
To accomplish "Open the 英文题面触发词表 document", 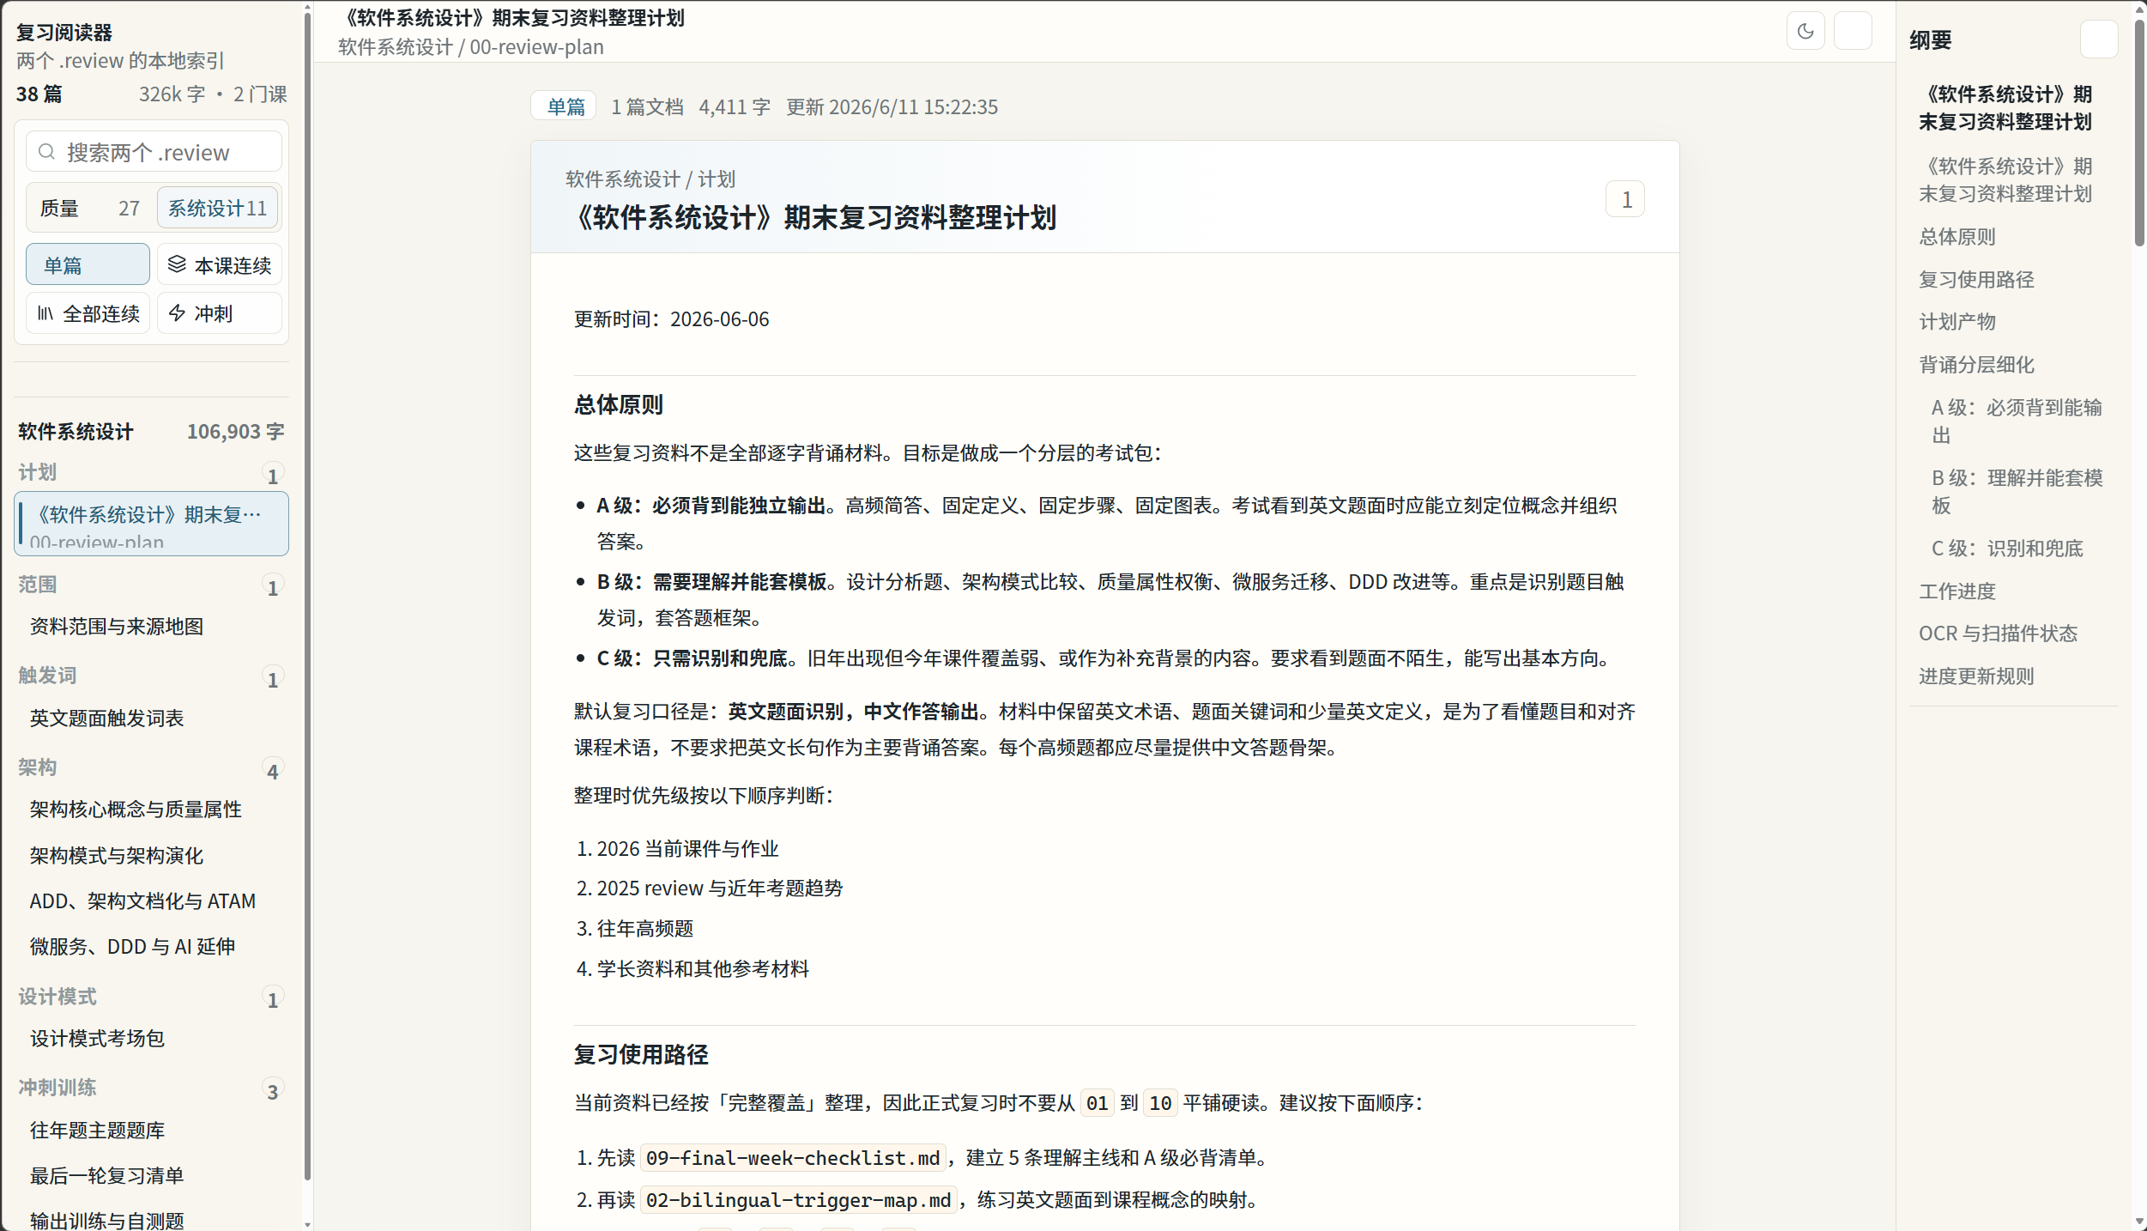I will [x=107, y=719].
